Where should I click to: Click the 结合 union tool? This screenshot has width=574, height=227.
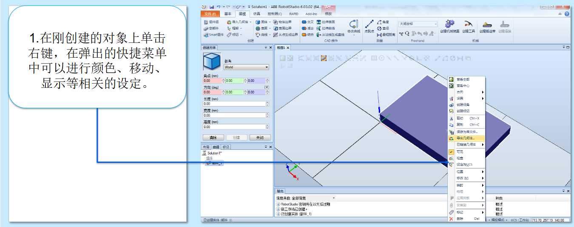[x=308, y=35]
